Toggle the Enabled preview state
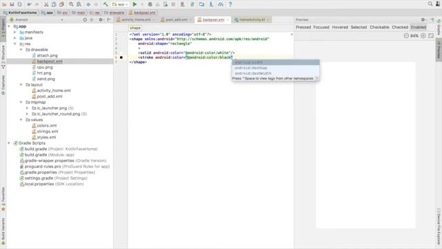The width and height of the screenshot is (442, 249). tap(419, 27)
